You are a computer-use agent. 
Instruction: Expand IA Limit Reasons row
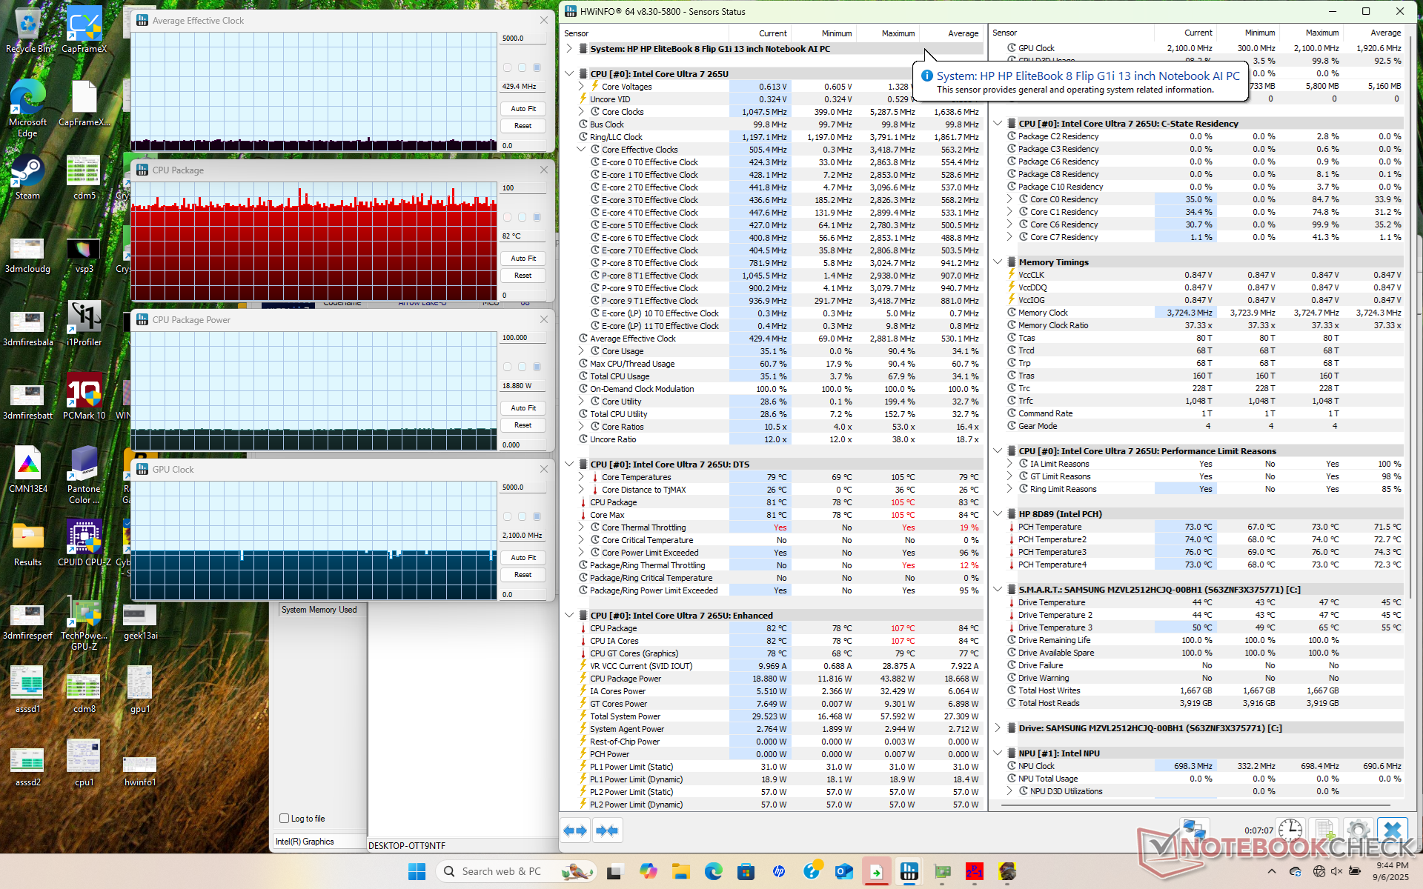point(1009,464)
